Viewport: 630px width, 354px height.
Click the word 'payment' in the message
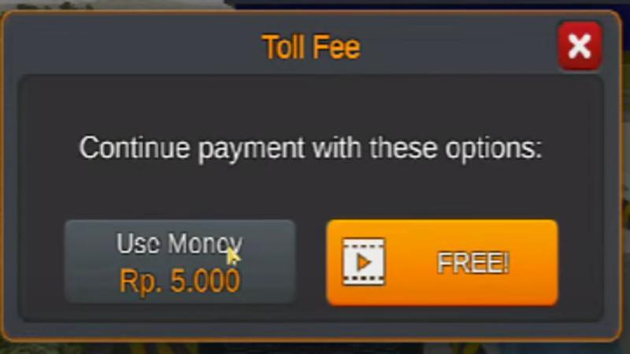coord(251,149)
